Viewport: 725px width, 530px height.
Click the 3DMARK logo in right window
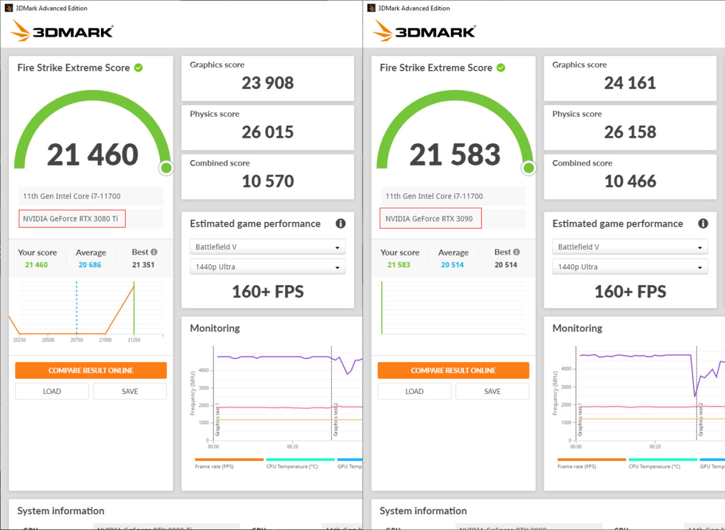424,31
